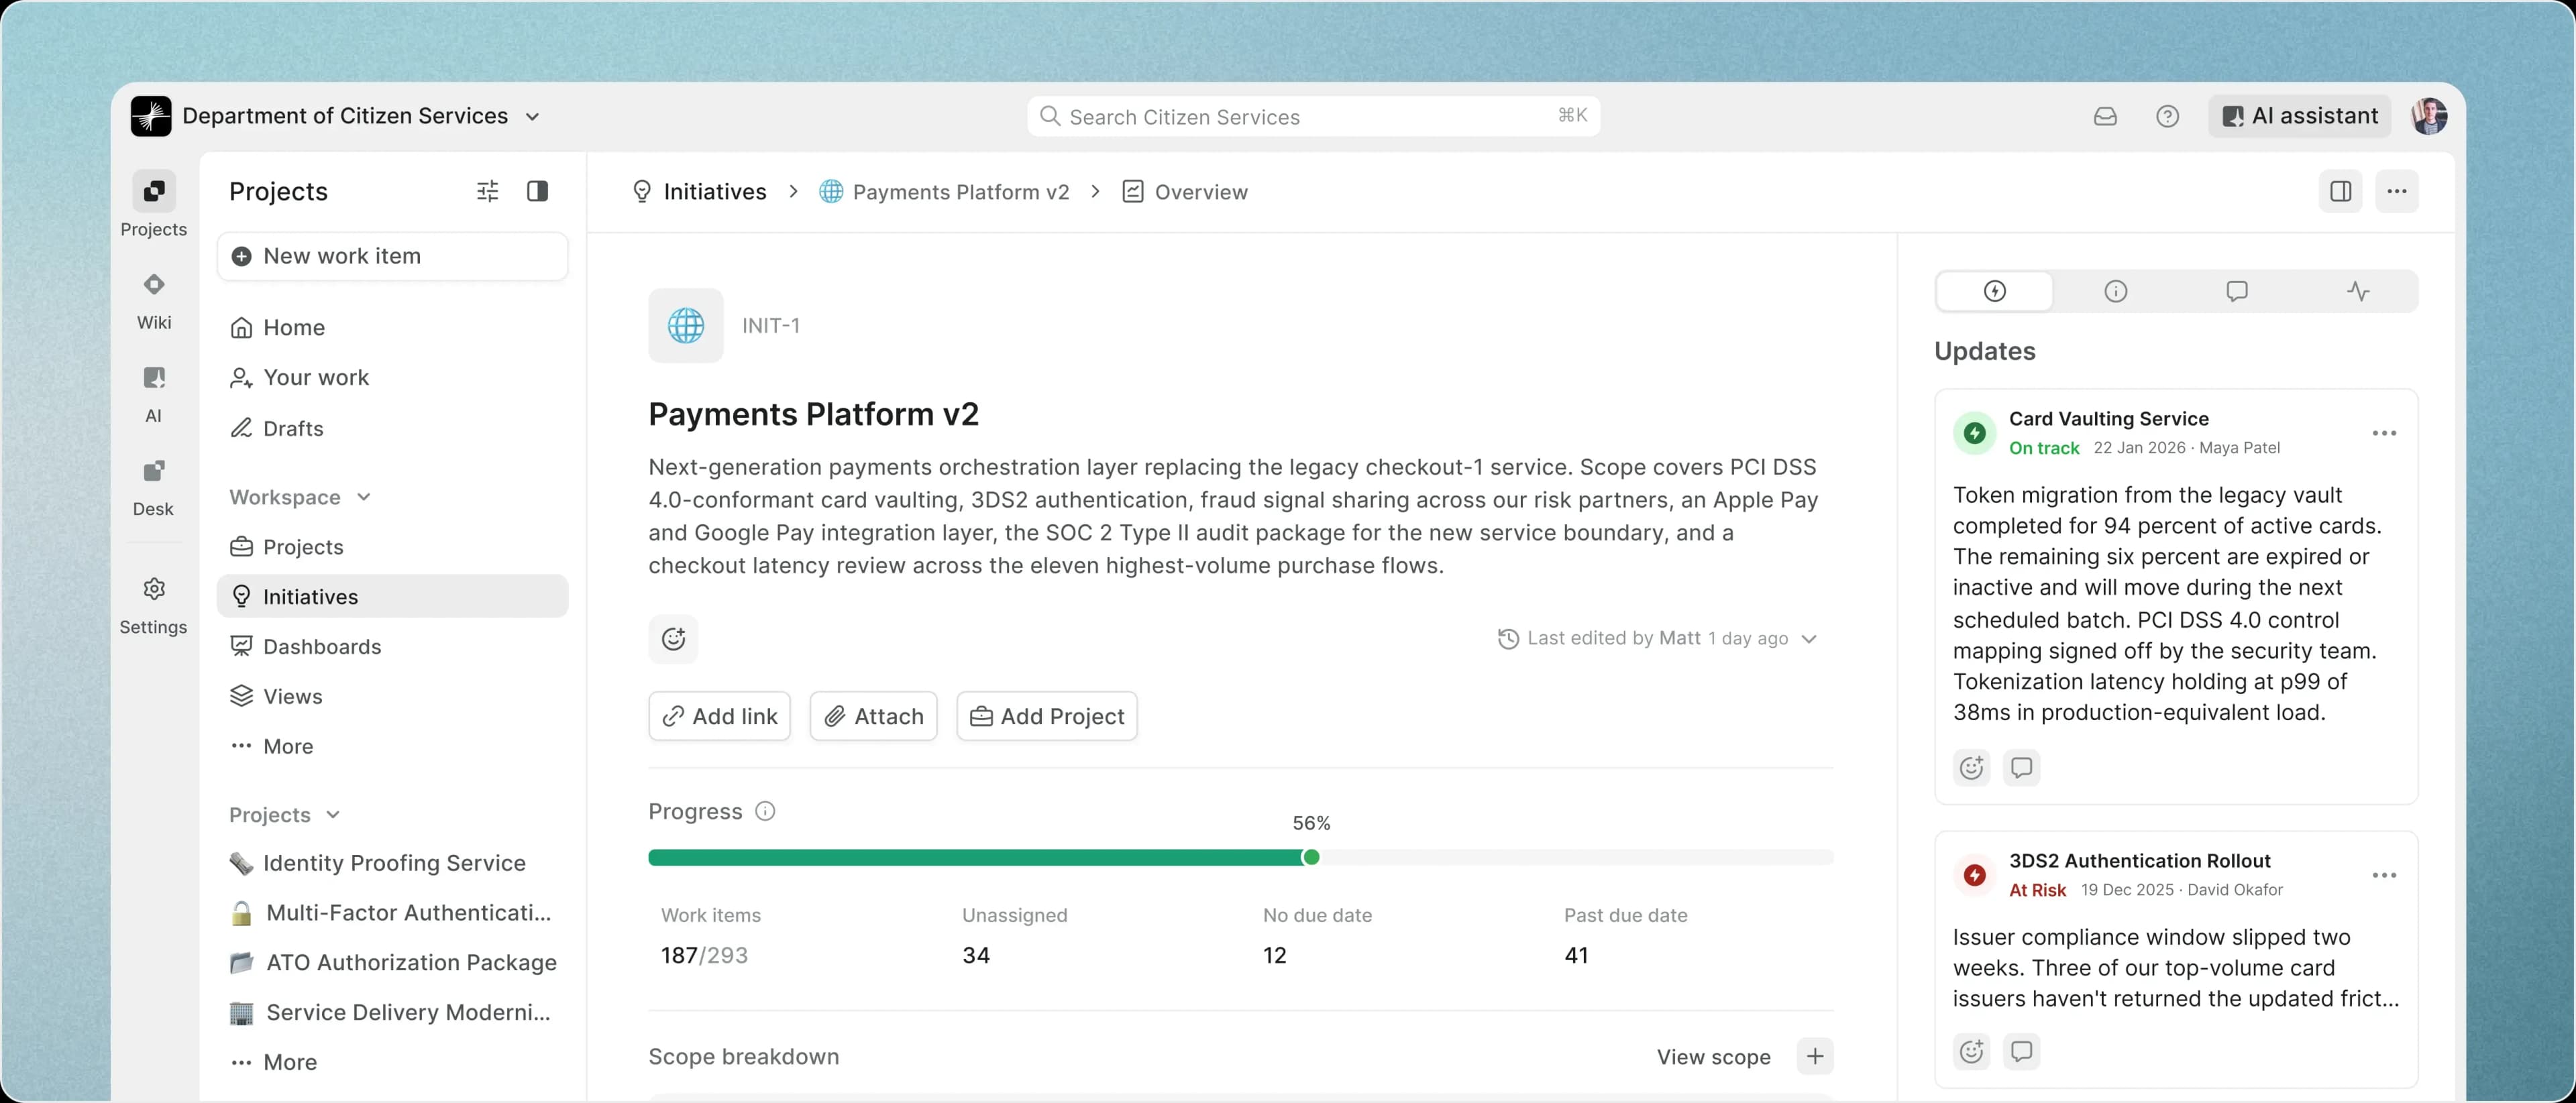Click the Add link button
Screen dimensions: 2576x1103
click(719, 716)
